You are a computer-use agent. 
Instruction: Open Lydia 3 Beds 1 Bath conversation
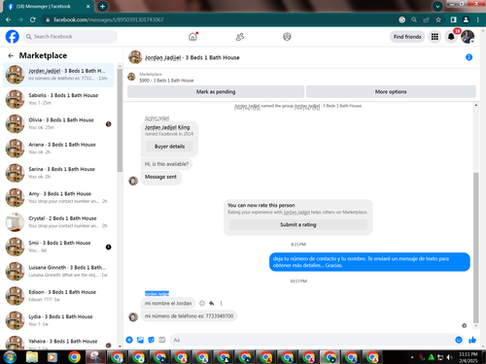tap(58, 320)
